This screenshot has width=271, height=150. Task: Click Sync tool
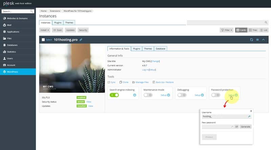click(111, 82)
